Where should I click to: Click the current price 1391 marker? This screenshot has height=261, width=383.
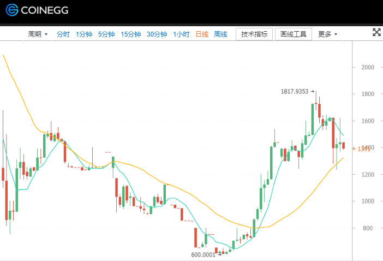point(362,149)
